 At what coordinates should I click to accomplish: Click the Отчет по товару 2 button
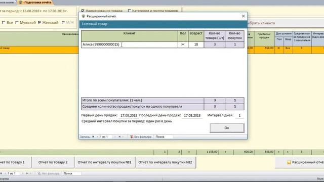(53, 162)
